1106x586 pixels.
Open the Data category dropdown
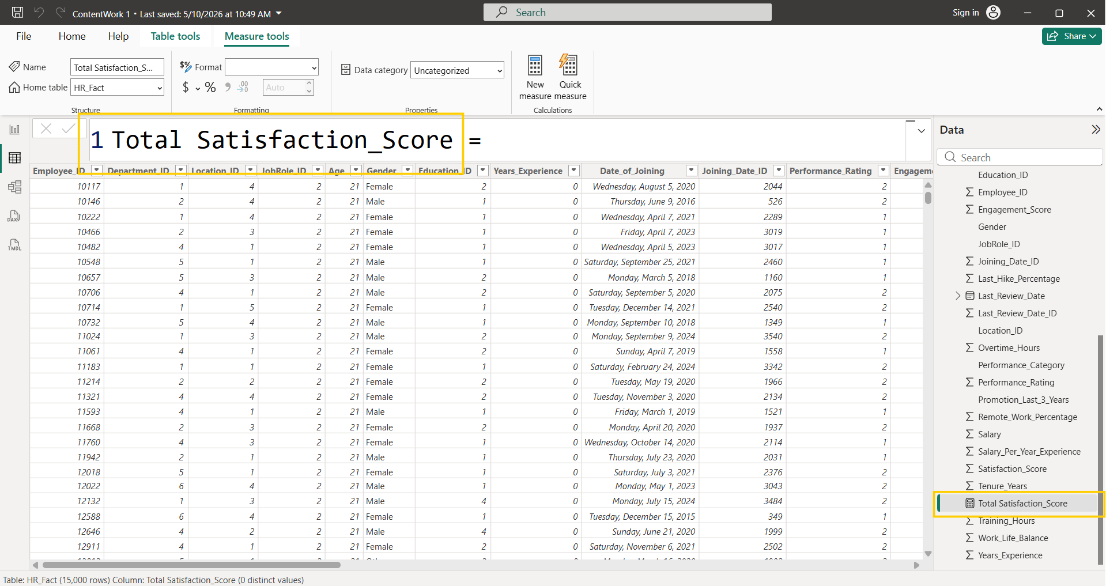pos(457,70)
